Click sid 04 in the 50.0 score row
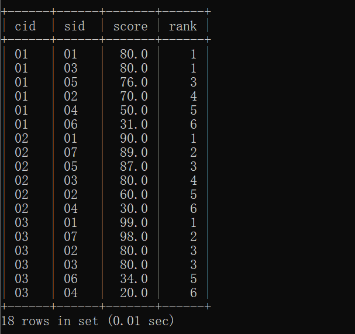The image size is (355, 334). pyautogui.click(x=71, y=111)
